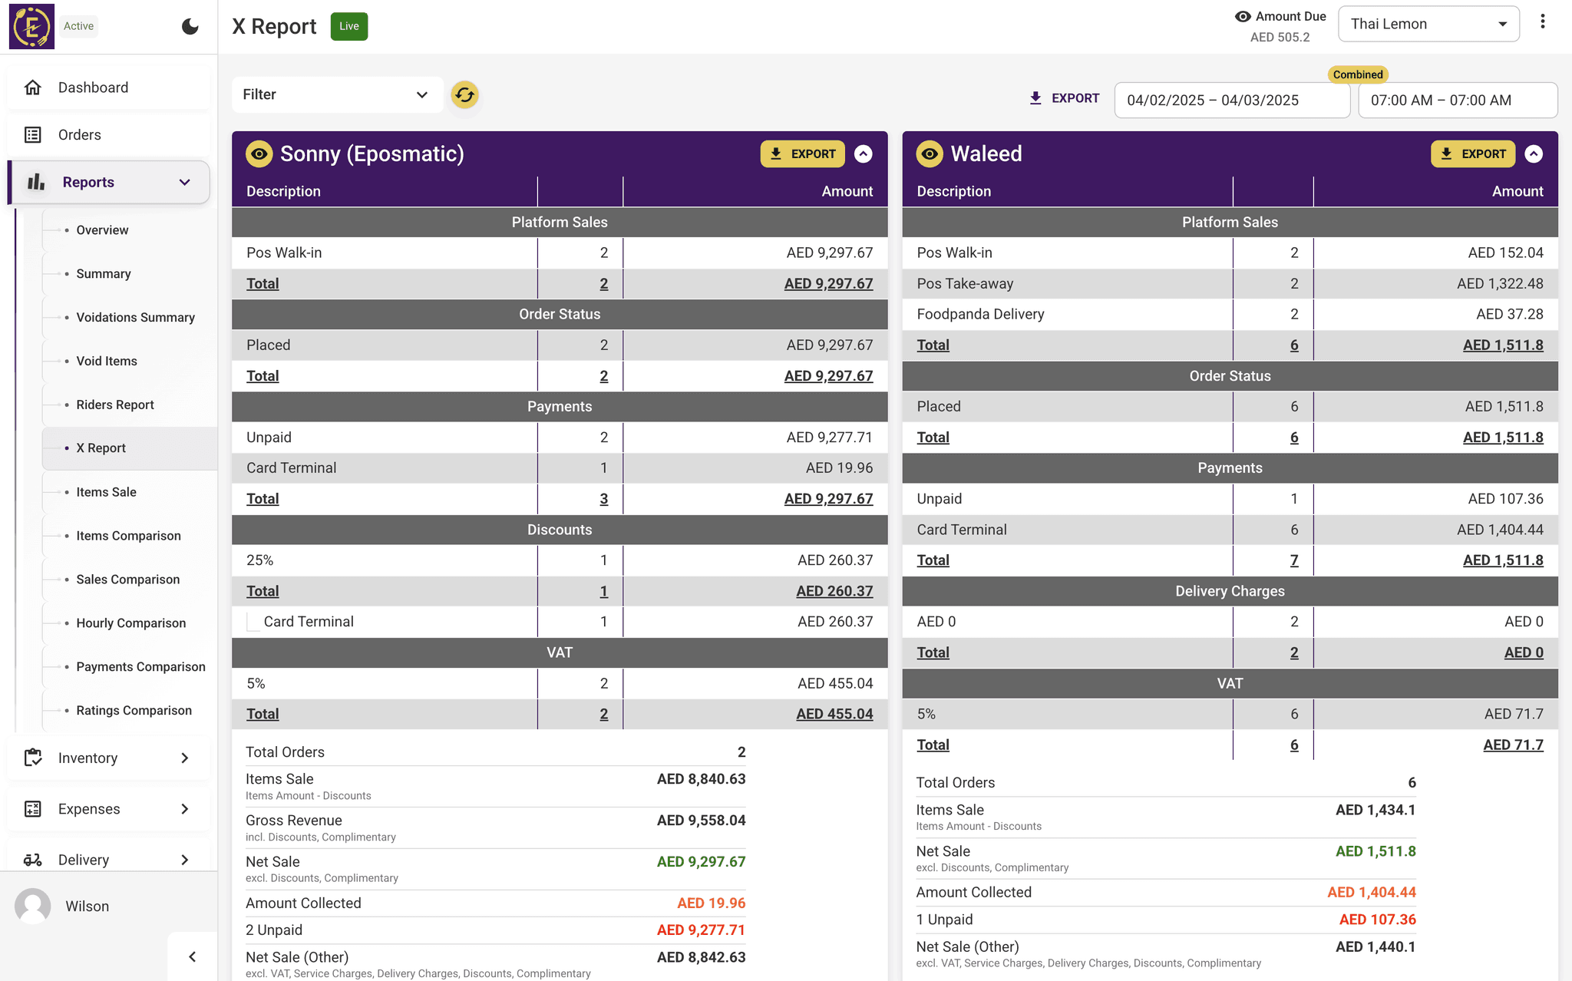Click the Dashboard home icon
Image resolution: width=1572 pixels, height=981 pixels.
33,88
